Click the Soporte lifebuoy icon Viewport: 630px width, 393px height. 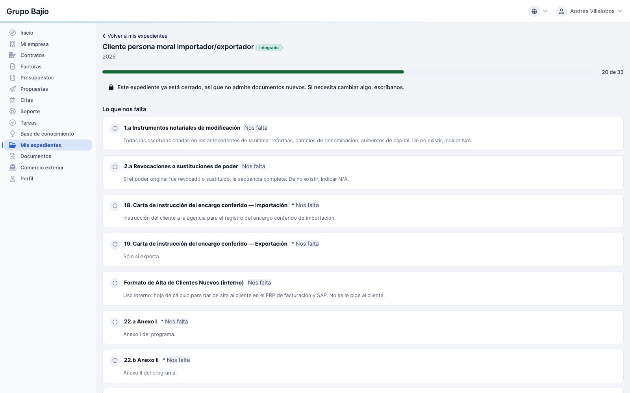point(13,111)
